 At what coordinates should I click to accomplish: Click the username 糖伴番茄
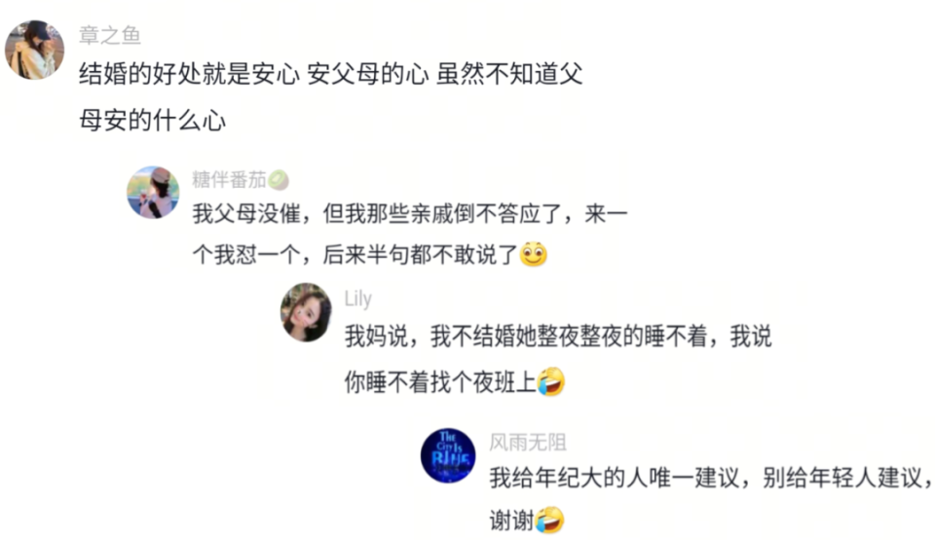coord(229,179)
